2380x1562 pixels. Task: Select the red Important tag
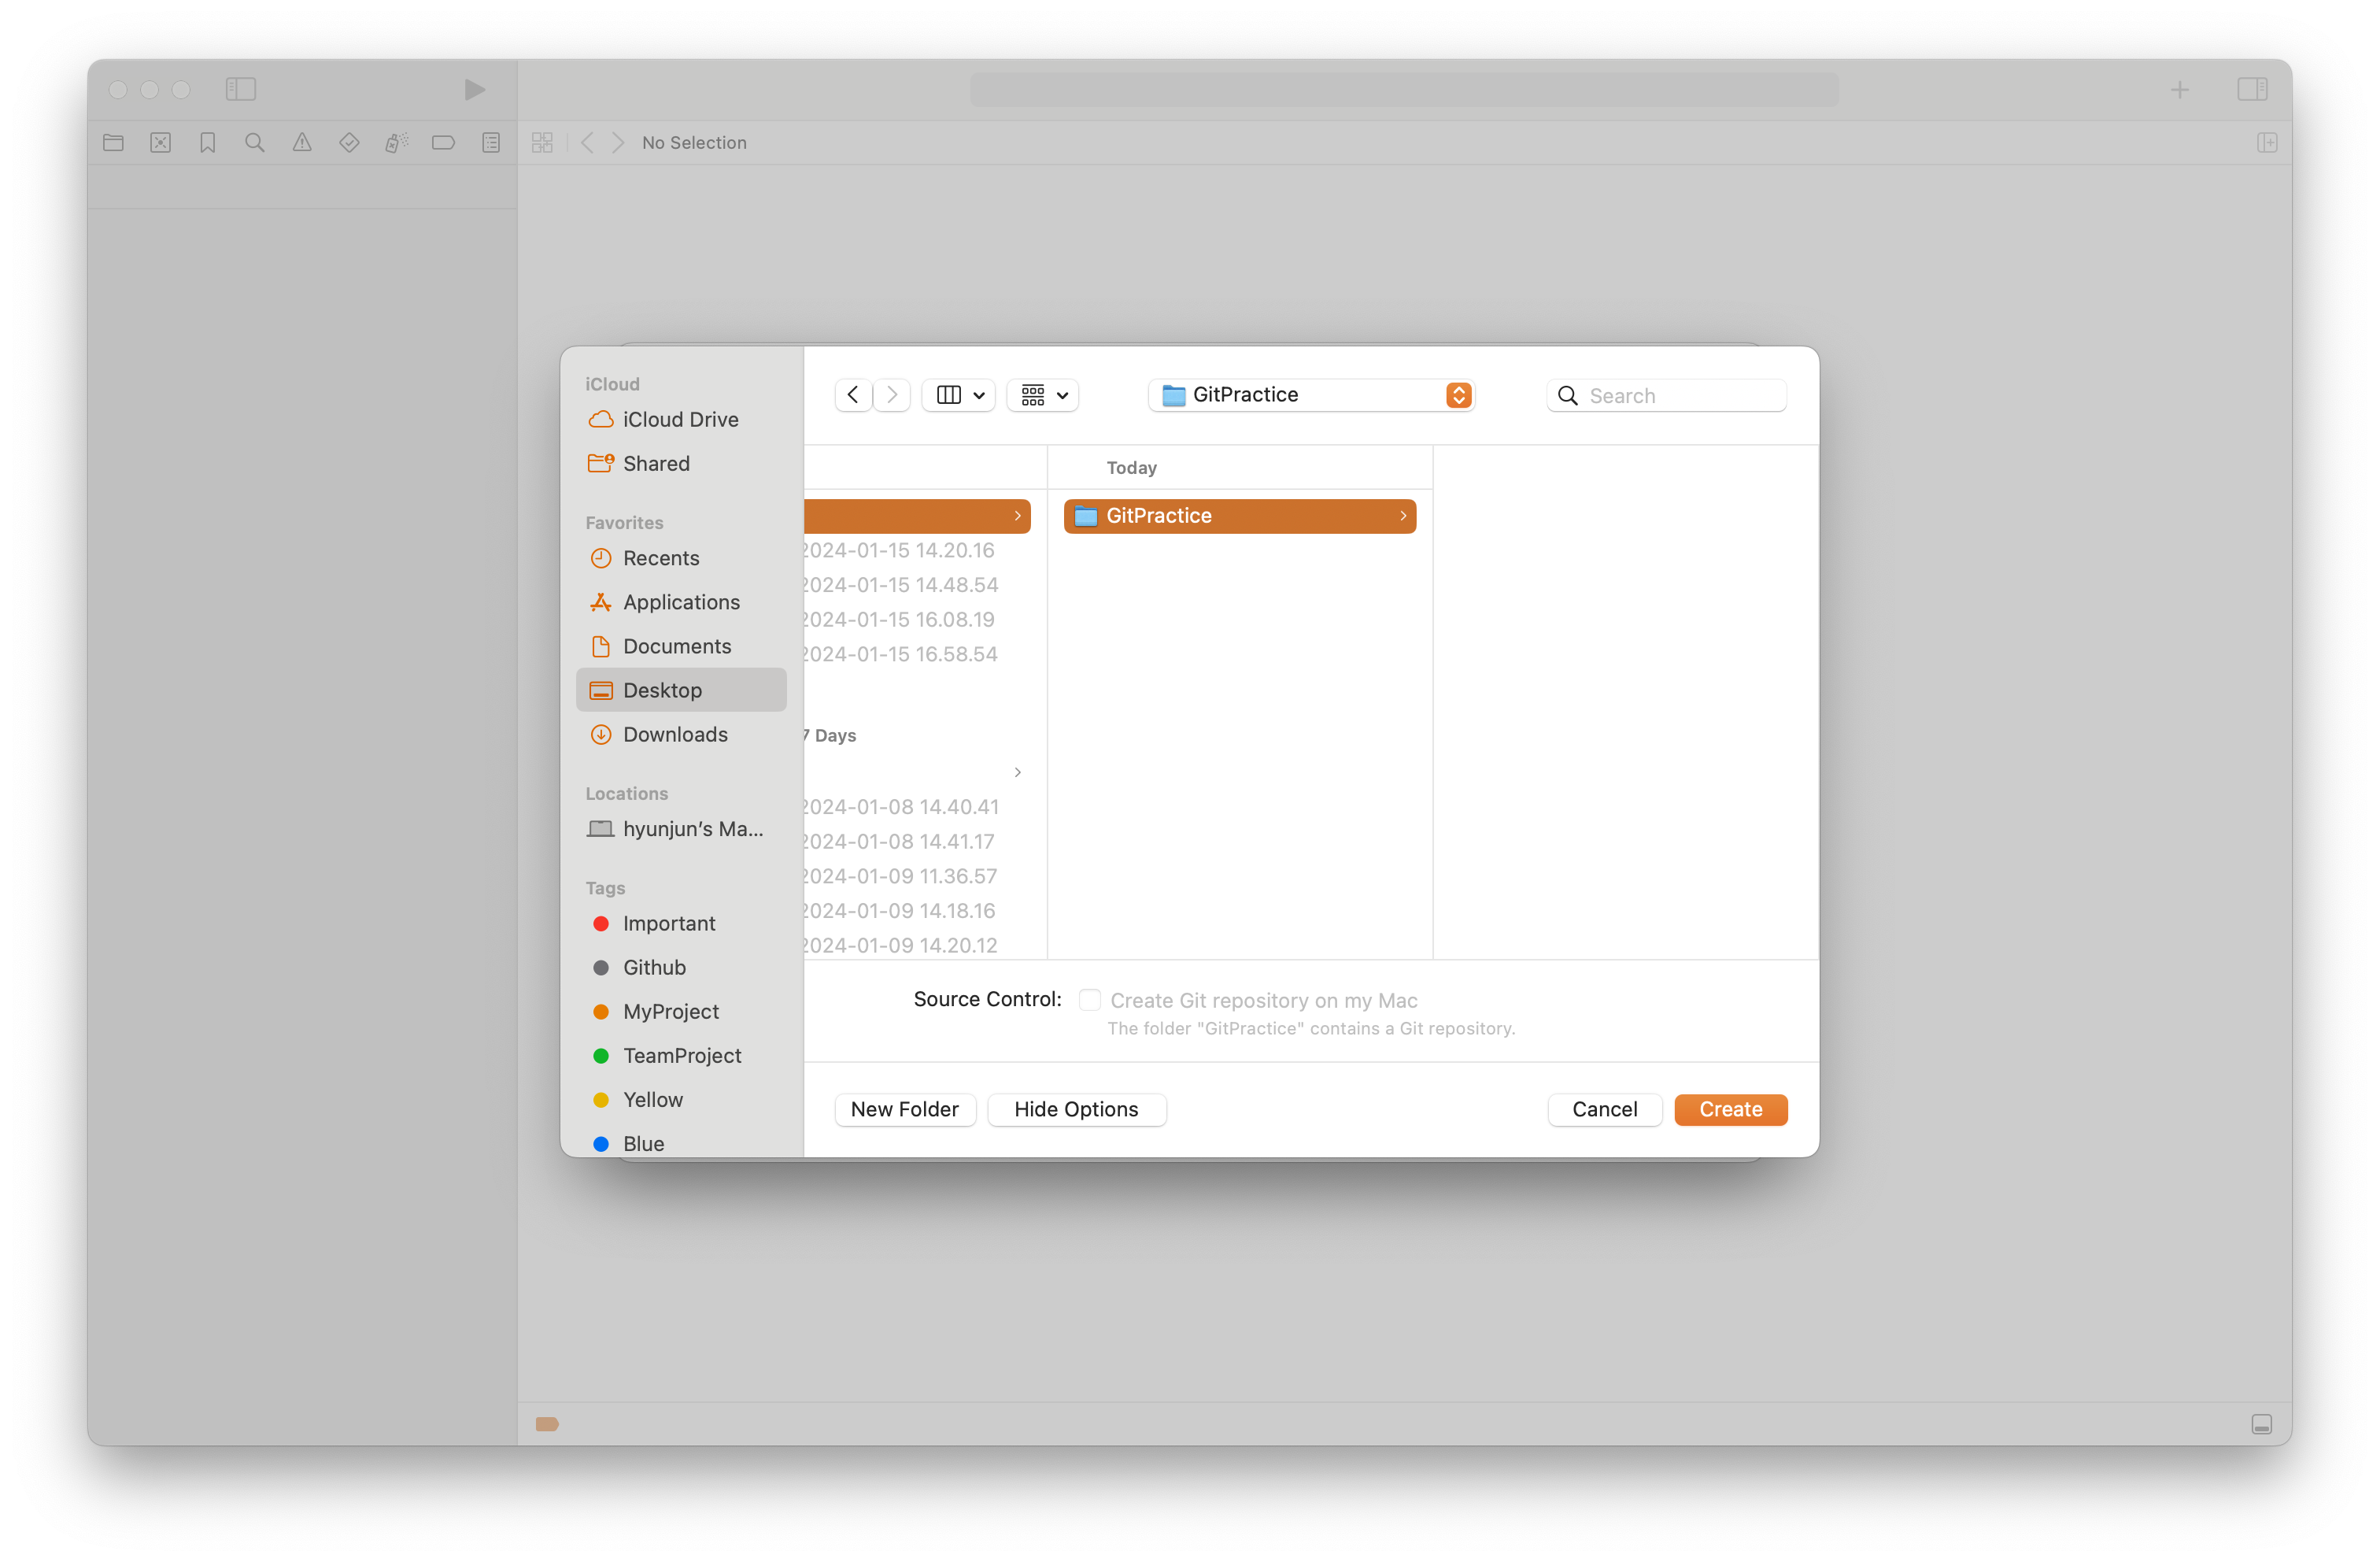(668, 924)
